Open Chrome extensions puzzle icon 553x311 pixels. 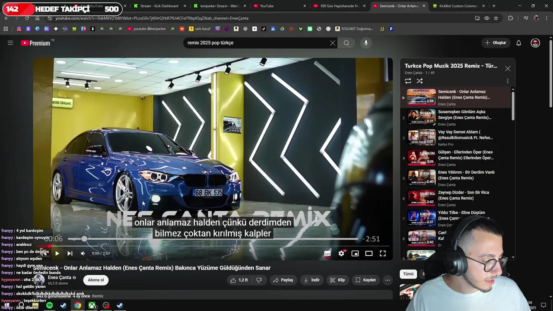(511, 18)
